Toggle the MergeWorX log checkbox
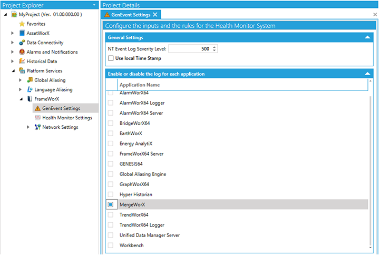The width and height of the screenshot is (380, 256). [111, 204]
